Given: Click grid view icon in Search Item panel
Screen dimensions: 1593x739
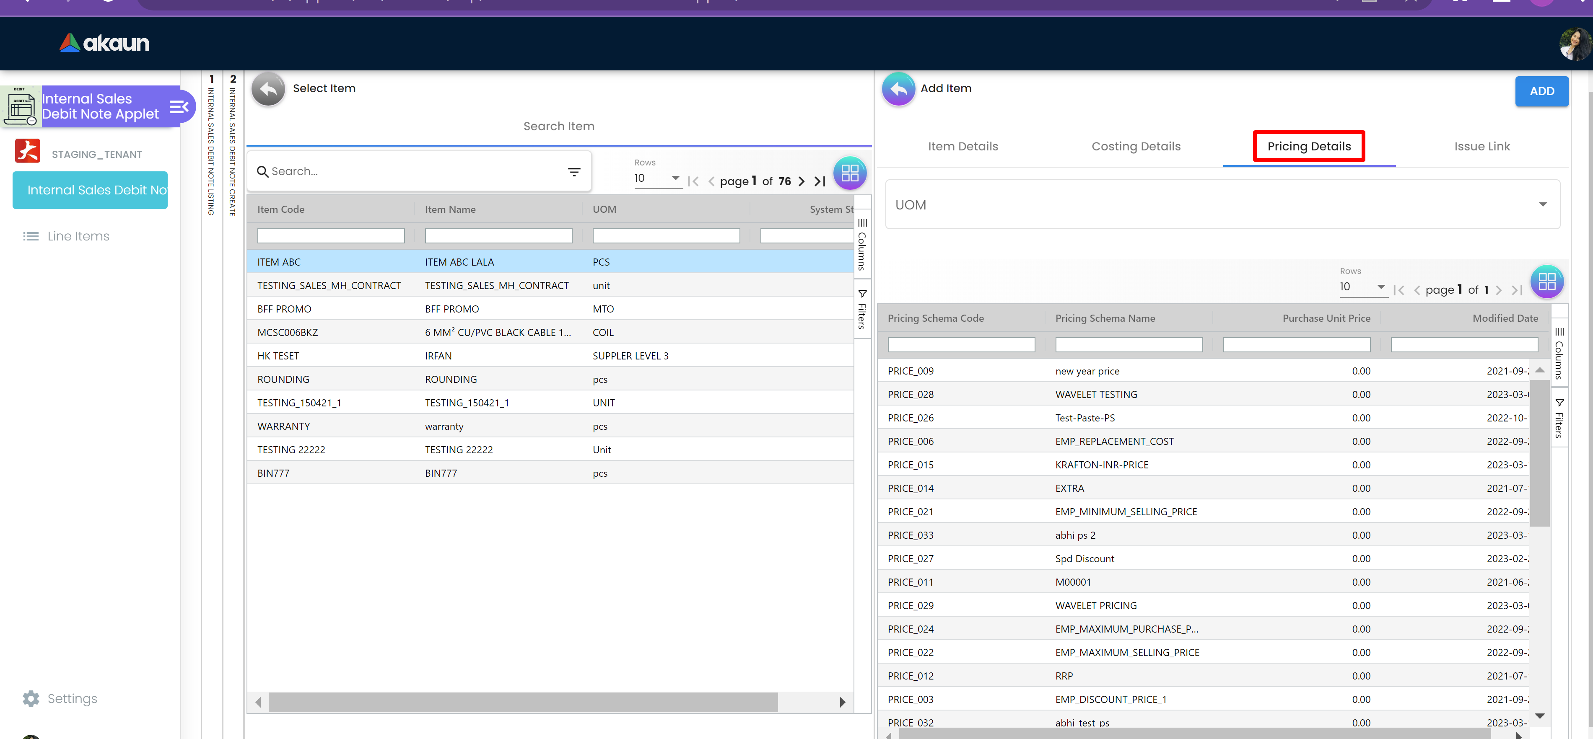Looking at the screenshot, I should (x=850, y=173).
